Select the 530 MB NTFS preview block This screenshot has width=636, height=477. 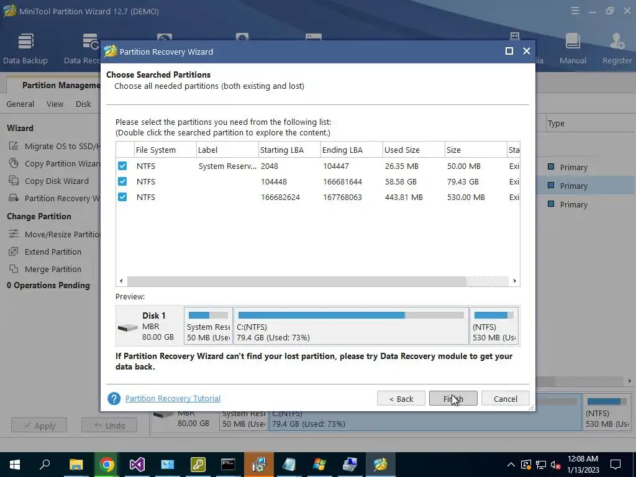(494, 325)
